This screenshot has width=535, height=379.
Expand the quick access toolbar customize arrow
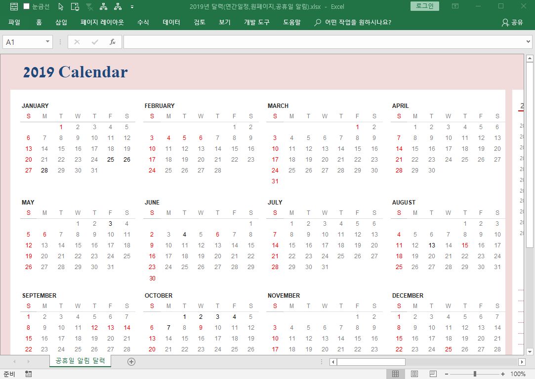click(x=132, y=6)
